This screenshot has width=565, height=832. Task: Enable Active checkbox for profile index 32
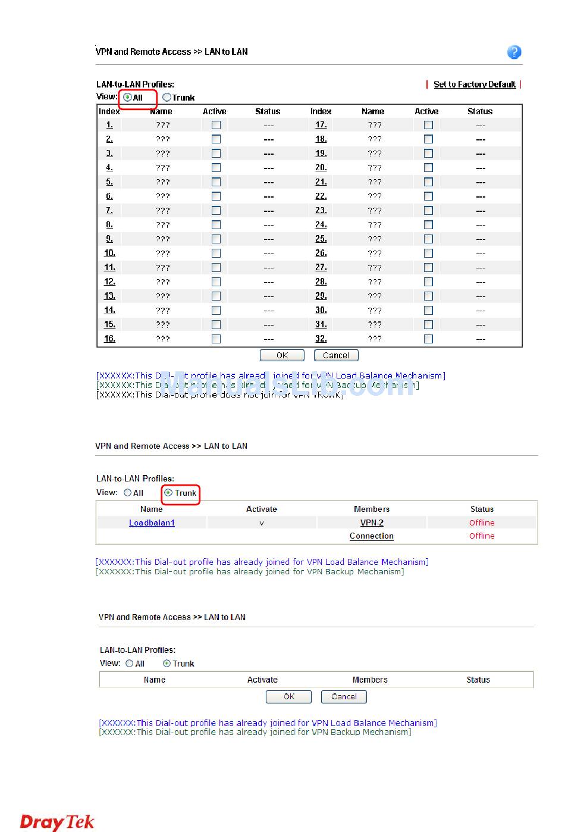click(x=428, y=339)
